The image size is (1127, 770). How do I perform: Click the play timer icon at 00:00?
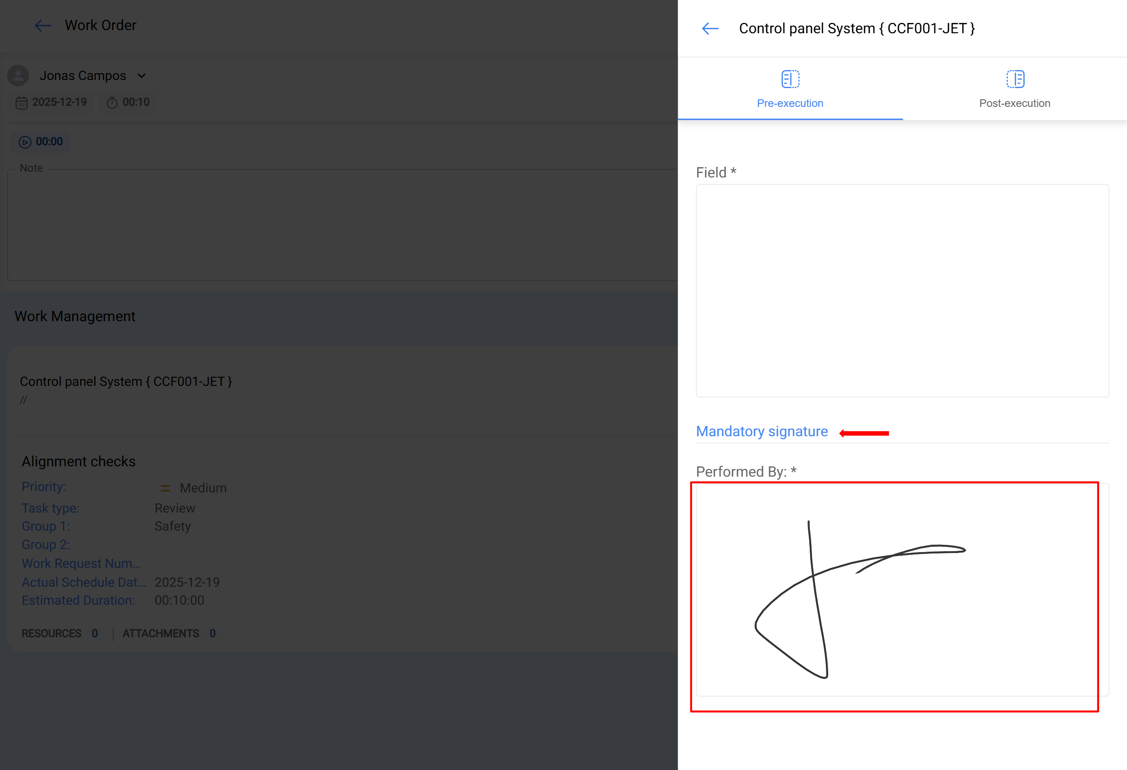point(25,142)
